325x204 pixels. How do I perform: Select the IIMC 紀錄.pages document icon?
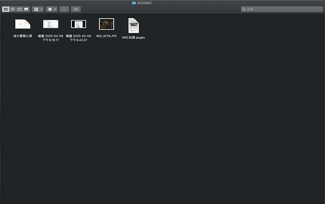pyautogui.click(x=134, y=25)
